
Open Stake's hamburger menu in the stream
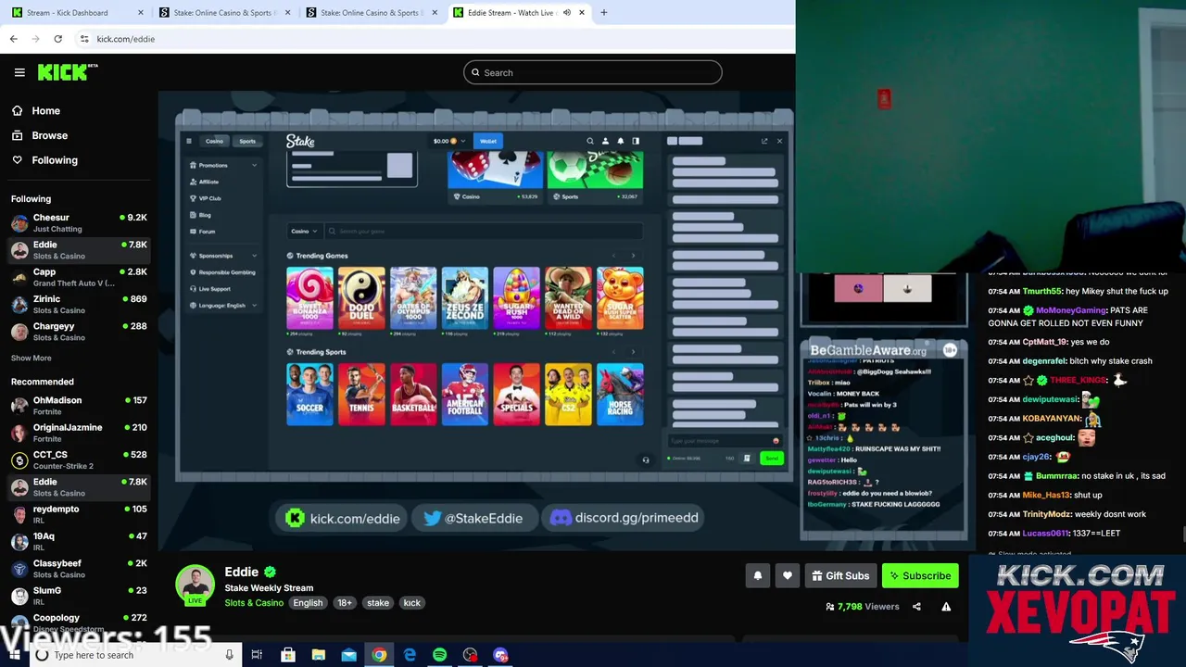tap(189, 141)
